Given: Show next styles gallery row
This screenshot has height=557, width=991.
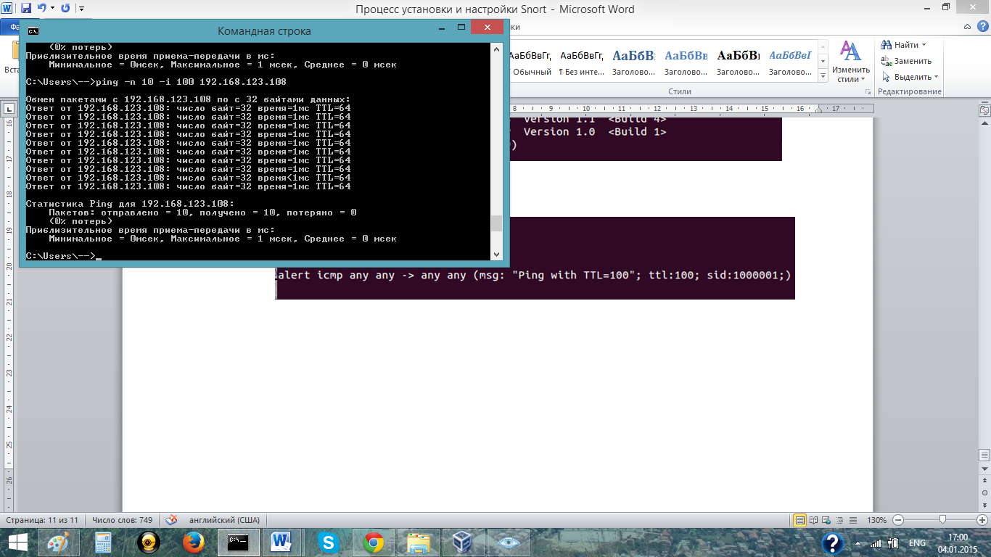Looking at the screenshot, I should pyautogui.click(x=823, y=61).
